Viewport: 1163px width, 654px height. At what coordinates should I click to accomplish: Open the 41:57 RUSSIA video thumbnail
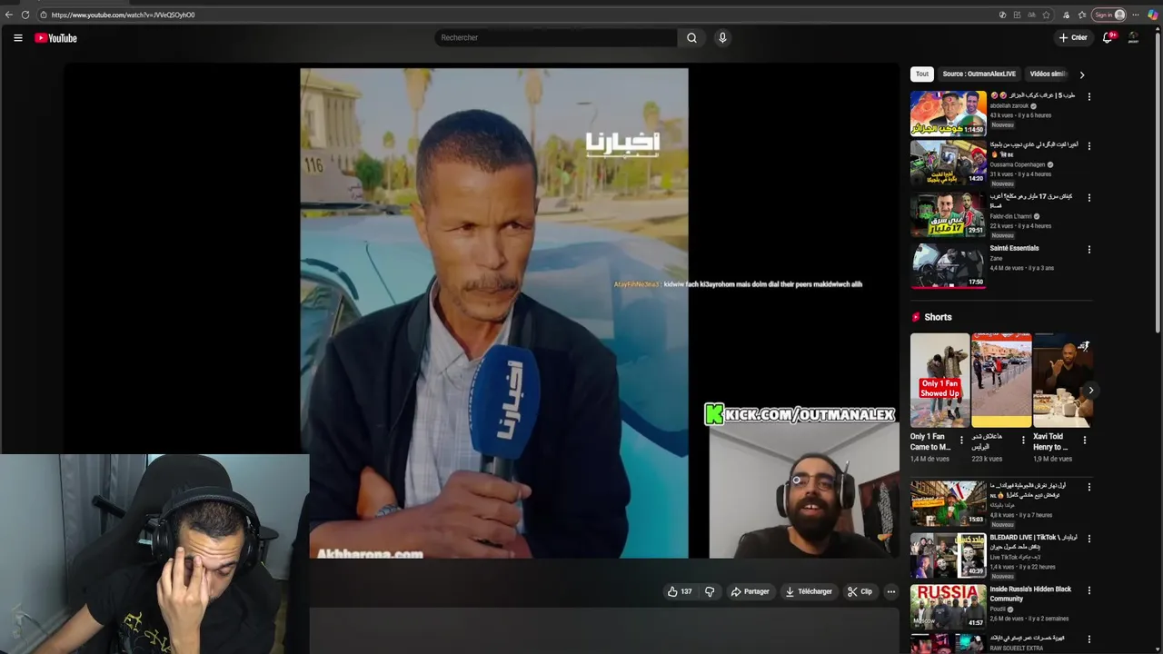tap(949, 608)
